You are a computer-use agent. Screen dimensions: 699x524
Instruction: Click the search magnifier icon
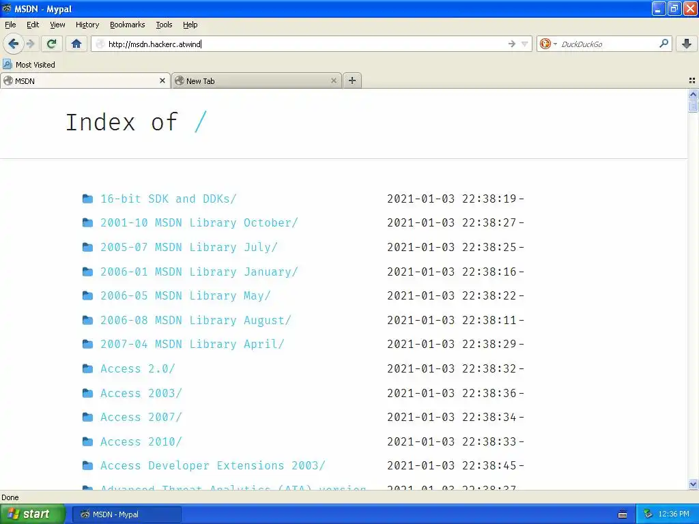664,44
